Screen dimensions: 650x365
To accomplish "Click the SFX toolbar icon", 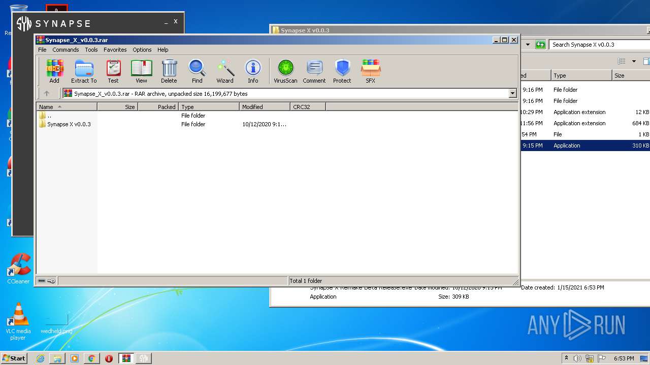I will pyautogui.click(x=371, y=71).
